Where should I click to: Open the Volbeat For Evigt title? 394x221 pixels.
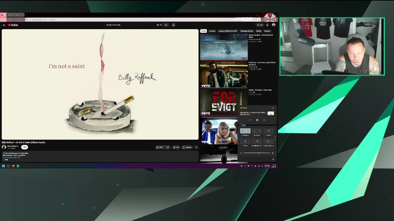260,90
